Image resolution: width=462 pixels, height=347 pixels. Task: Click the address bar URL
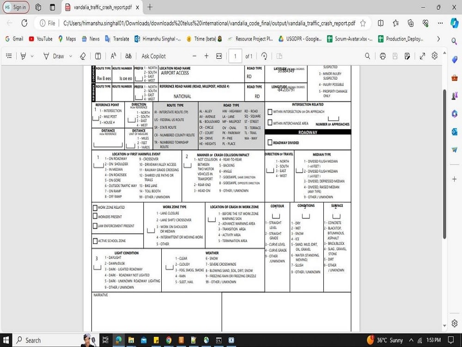tap(209, 23)
